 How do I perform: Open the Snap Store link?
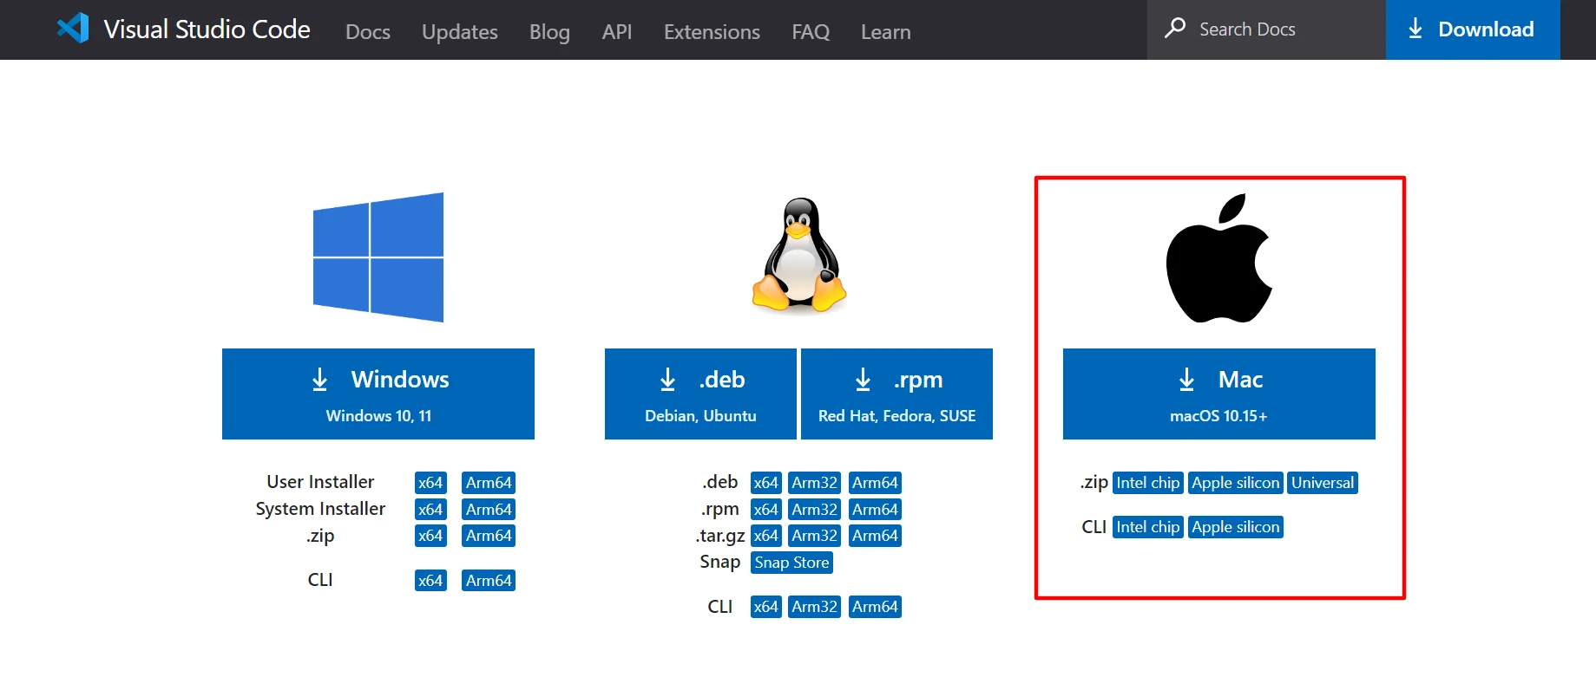tap(791, 563)
